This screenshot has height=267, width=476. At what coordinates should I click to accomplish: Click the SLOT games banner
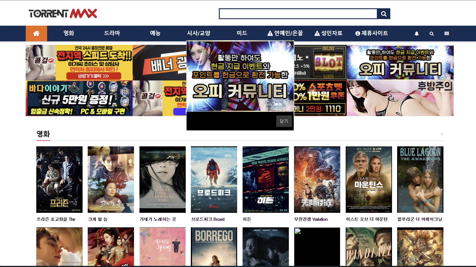(x=320, y=62)
